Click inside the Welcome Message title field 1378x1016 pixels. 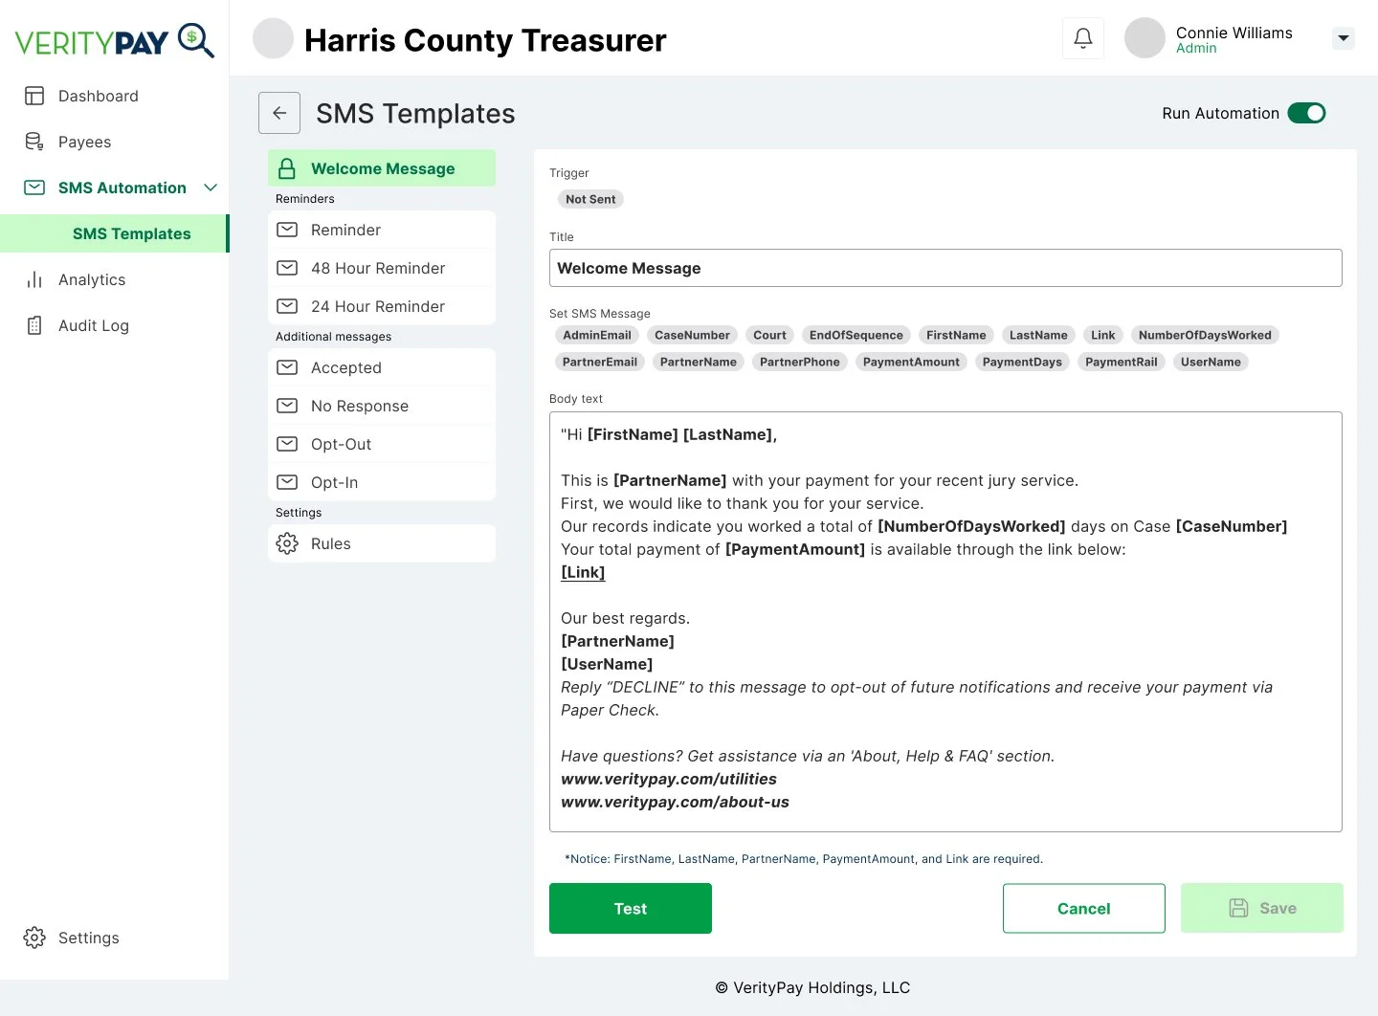(945, 268)
